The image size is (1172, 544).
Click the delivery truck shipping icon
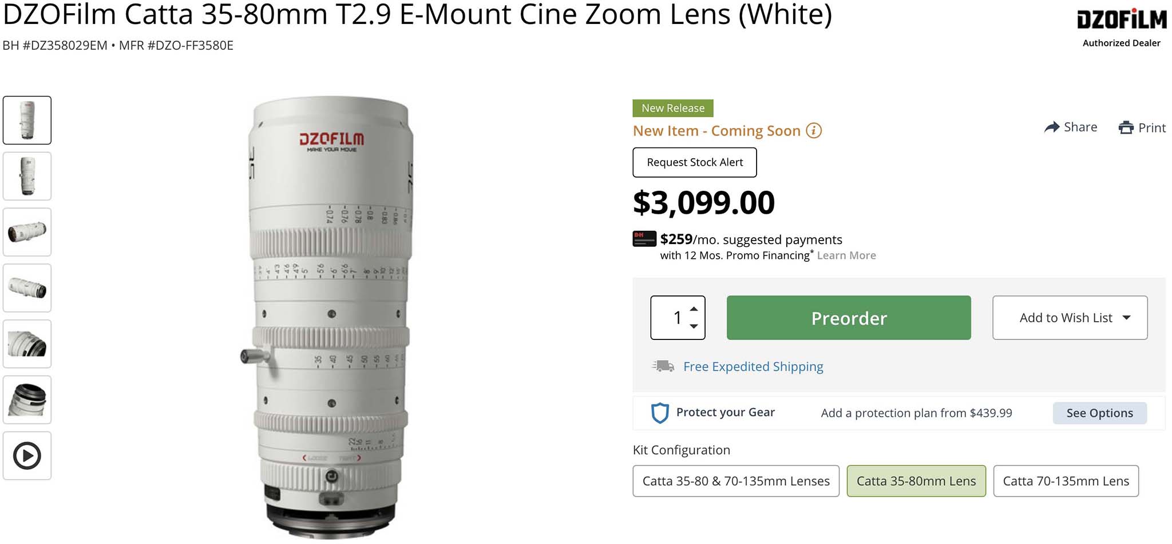coord(663,366)
